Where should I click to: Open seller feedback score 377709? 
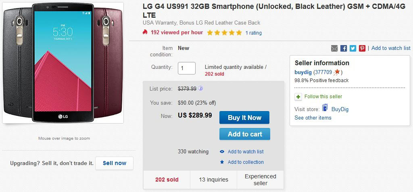pyautogui.click(x=323, y=72)
